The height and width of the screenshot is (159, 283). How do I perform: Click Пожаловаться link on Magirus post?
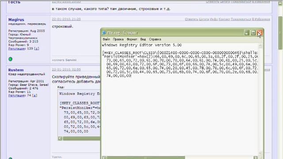[241, 19]
